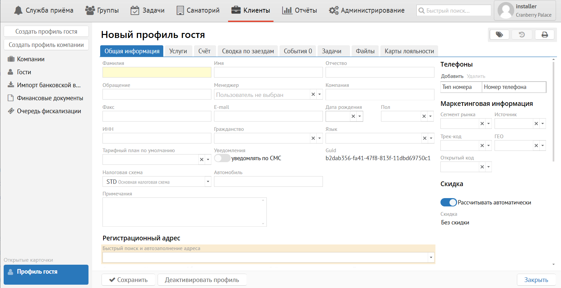Viewport: 561px width, 288px height.
Task: Click the history revert icon
Action: 522,35
